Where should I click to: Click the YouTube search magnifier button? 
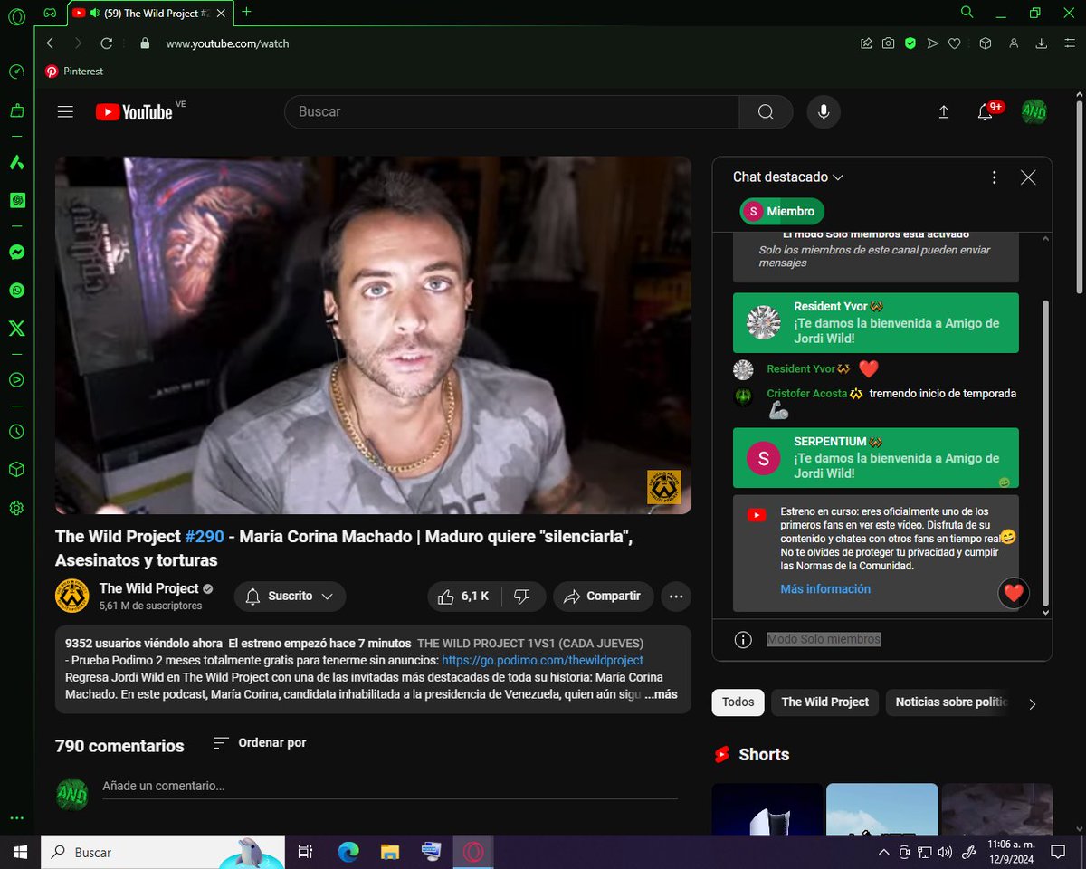pyautogui.click(x=766, y=112)
